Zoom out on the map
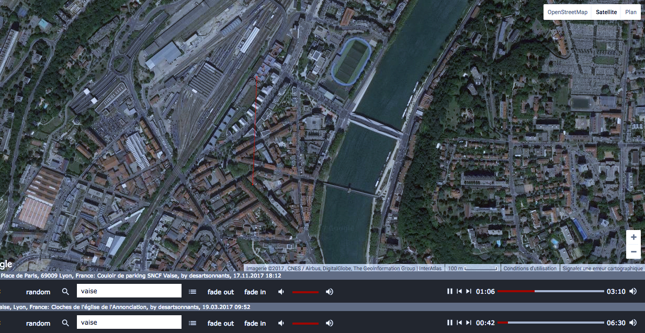 (633, 252)
